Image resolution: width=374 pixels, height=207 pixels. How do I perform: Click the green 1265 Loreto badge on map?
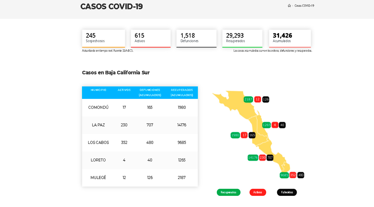click(x=266, y=125)
